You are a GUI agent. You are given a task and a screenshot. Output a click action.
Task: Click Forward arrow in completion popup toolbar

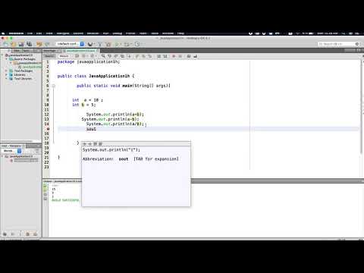[89, 144]
